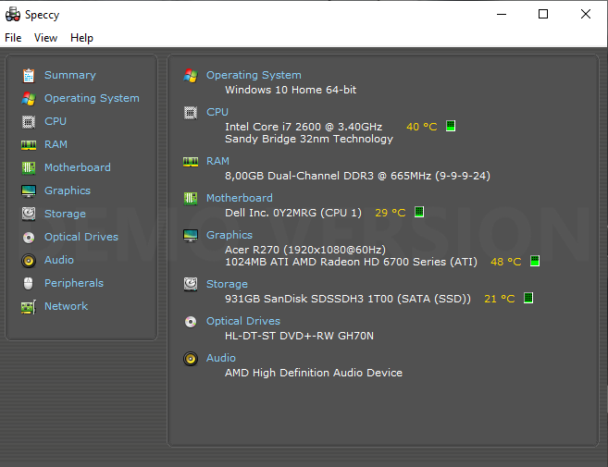Click the graphics temperature indicator beside 48 °C
Viewport: 608px width, 467px height.
535,262
